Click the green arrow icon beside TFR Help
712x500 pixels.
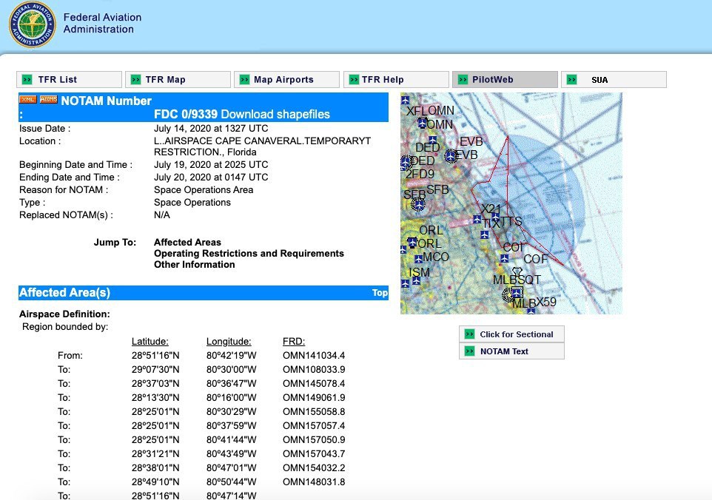pos(354,79)
